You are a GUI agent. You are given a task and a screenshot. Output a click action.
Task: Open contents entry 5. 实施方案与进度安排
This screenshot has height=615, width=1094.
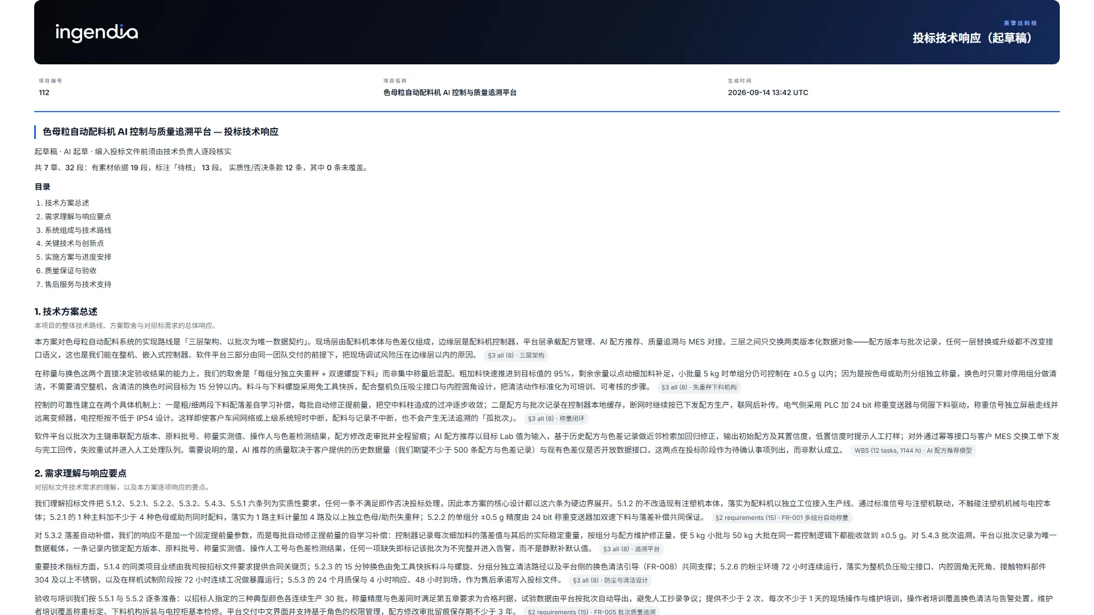(74, 257)
